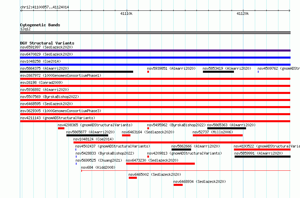300x198 pixels.
Task: Open nsv52737 (Mills2006) label
Action: (x=213, y=132)
